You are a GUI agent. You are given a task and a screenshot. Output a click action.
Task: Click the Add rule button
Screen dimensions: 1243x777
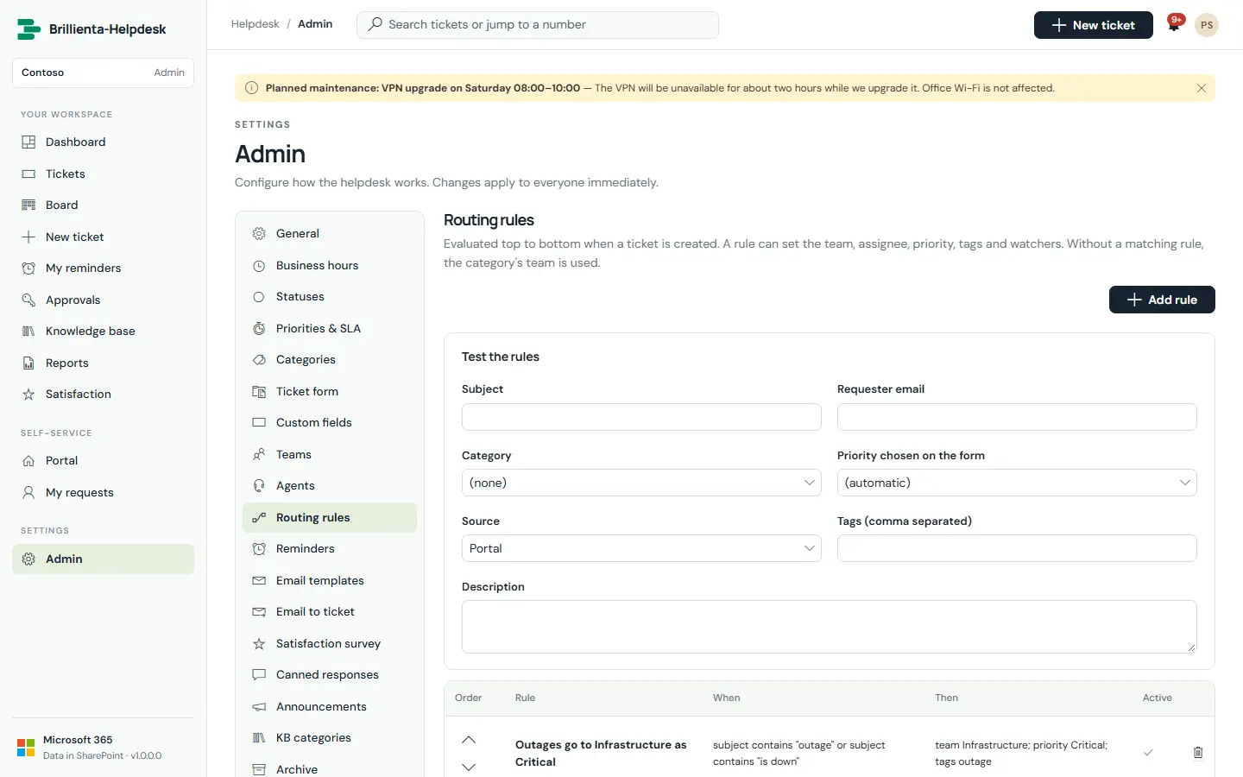[x=1162, y=300]
